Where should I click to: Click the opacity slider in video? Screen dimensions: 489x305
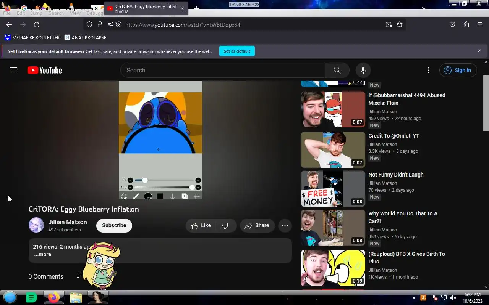[164, 187]
